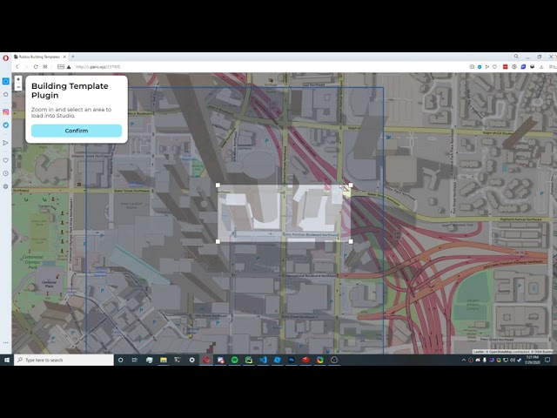Open the Speed Dial start page
557x418 pixels.
[45, 67]
